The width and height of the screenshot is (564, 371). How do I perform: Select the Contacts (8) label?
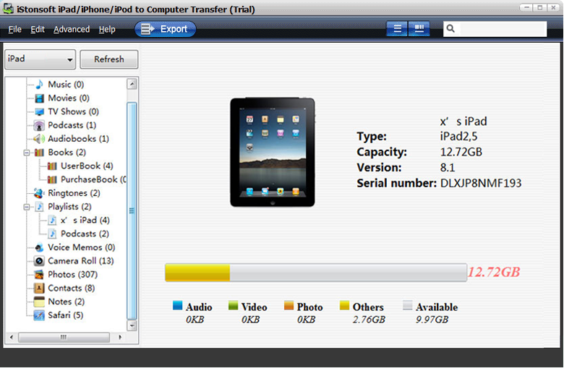(x=71, y=289)
